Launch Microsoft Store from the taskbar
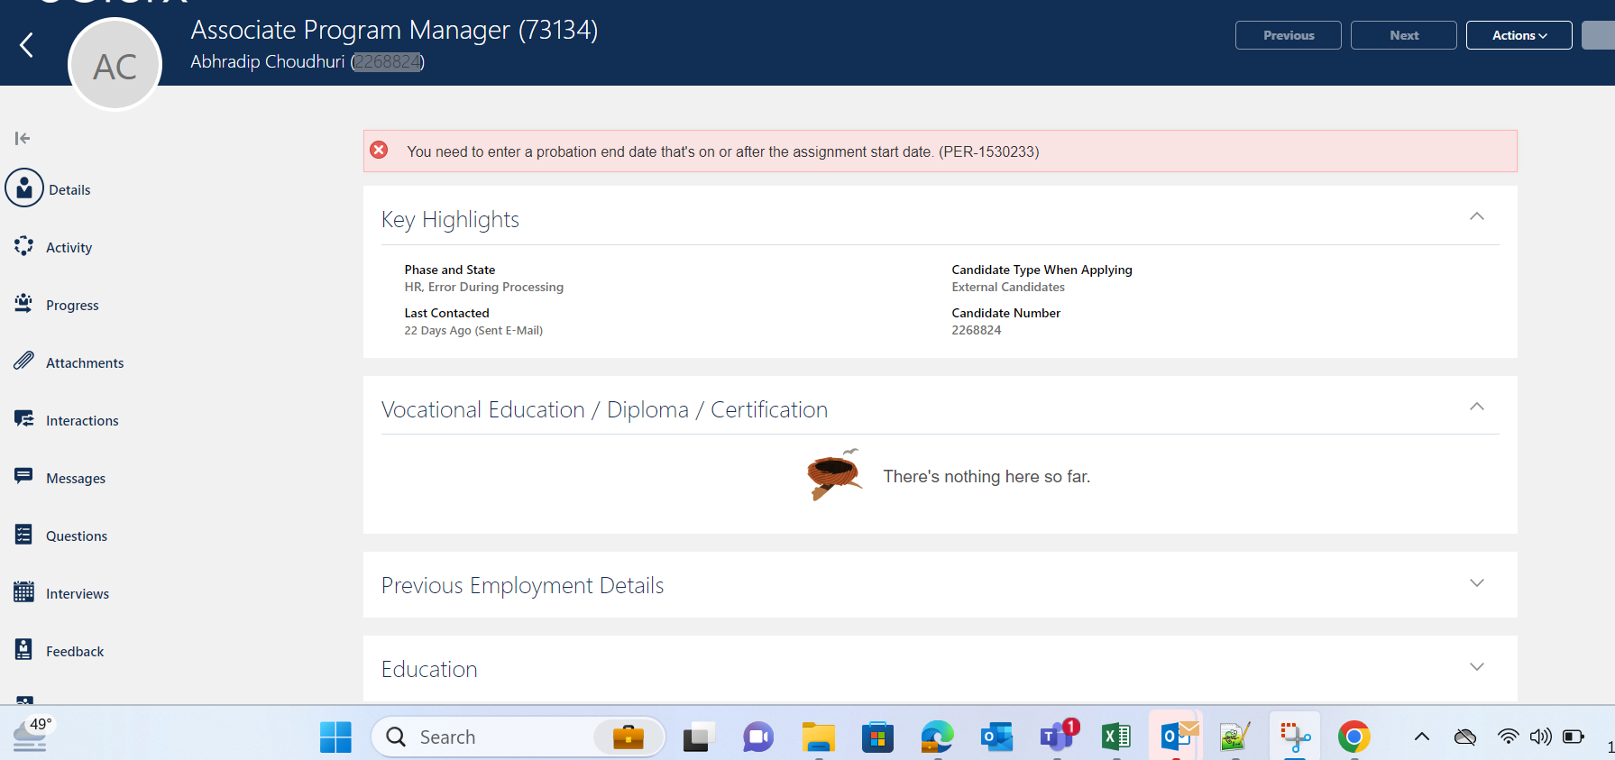This screenshot has width=1615, height=760. click(877, 737)
